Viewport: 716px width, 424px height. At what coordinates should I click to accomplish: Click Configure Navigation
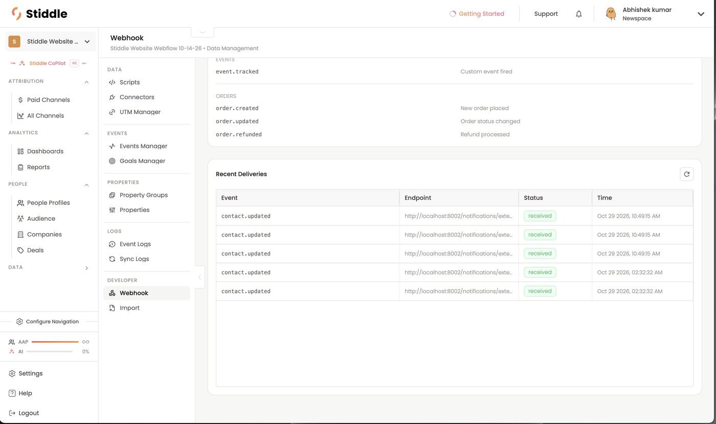[x=48, y=322]
